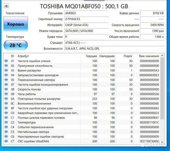Click the serial number field Z7F5SGCES

86,19
